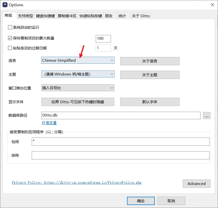Open the 语言 Chinese Simplified dropdown
This screenshot has width=218, height=208.
[78, 60]
